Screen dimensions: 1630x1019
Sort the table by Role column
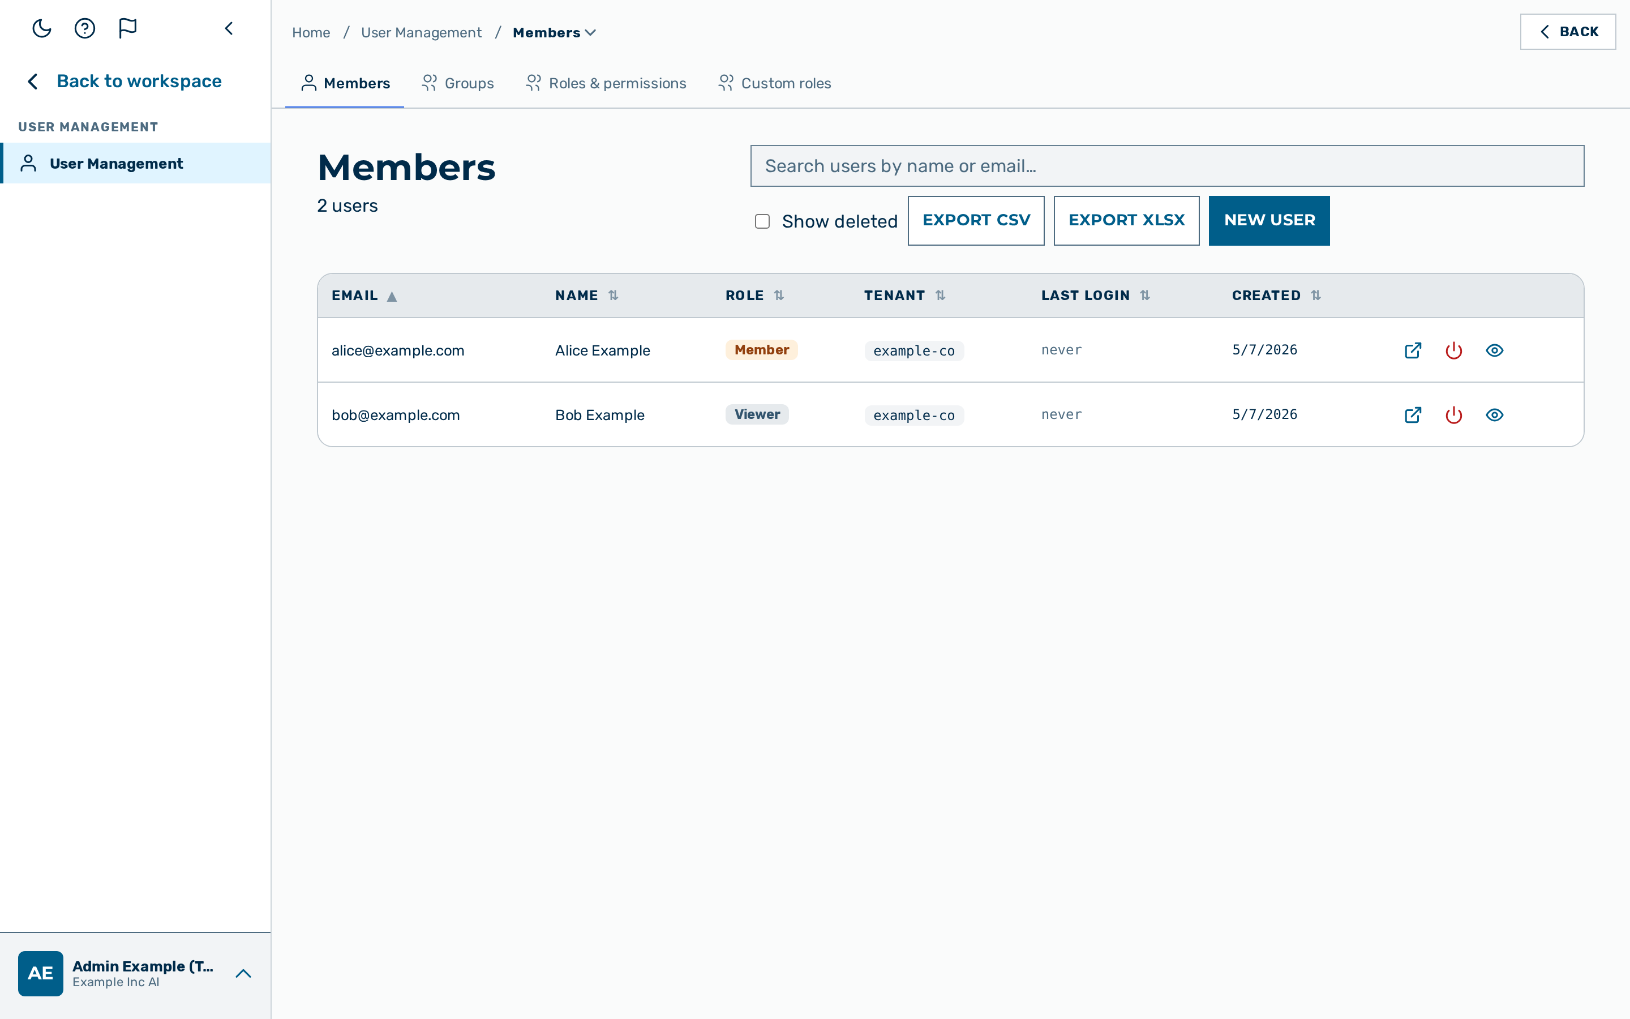click(754, 295)
